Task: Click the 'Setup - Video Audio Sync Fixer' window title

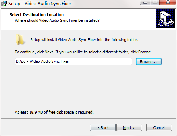Action: tap(40, 4)
